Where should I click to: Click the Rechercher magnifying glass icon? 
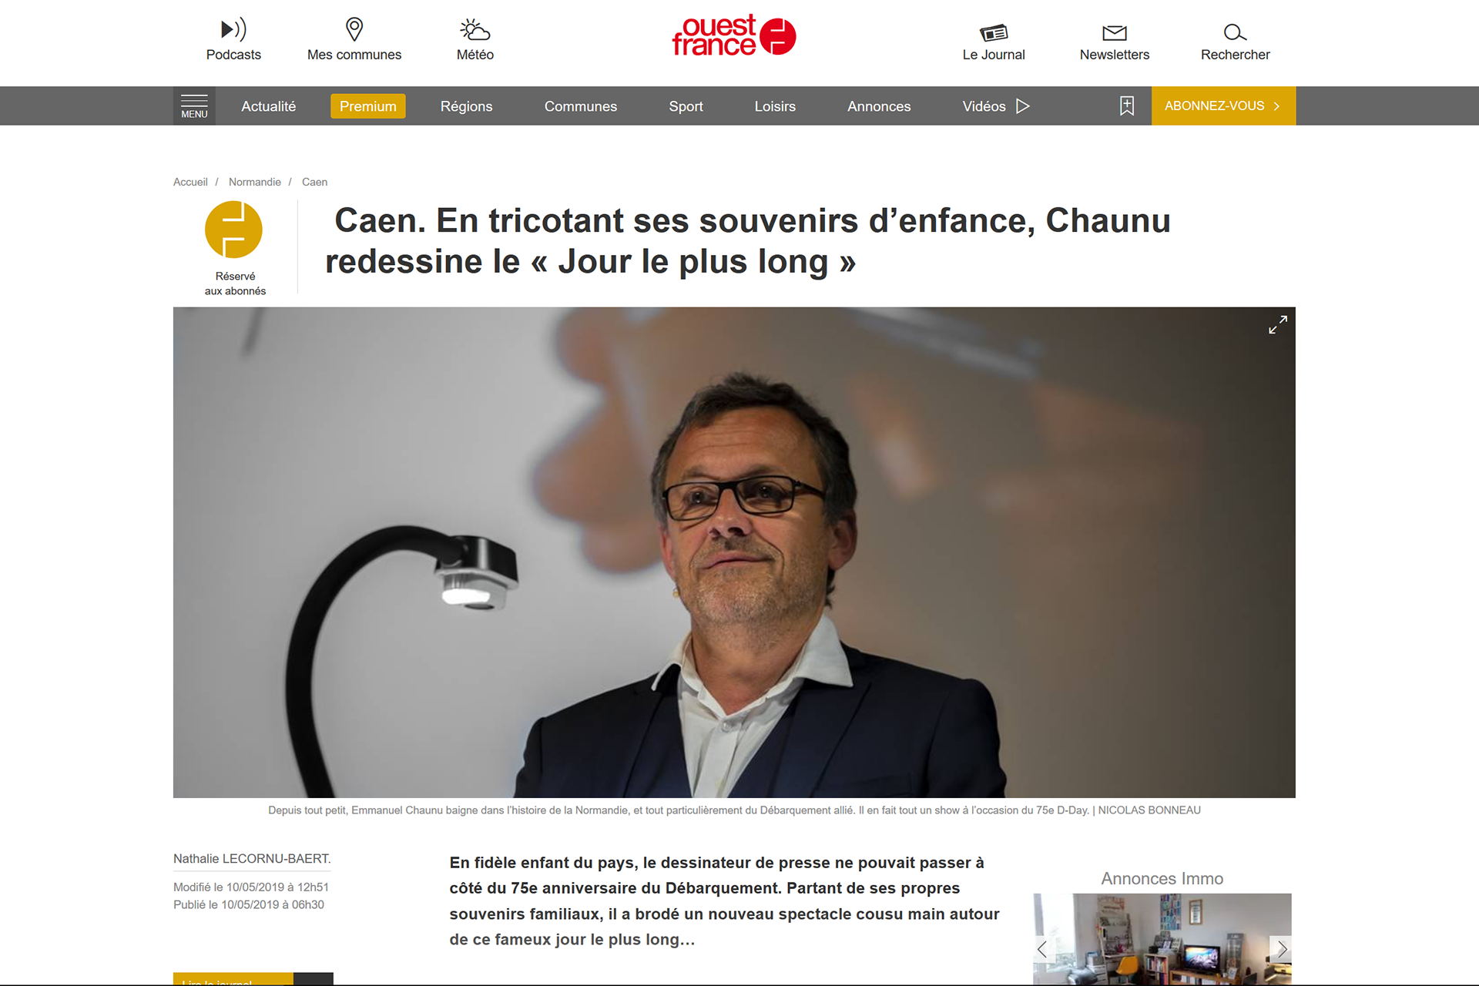coord(1235,32)
